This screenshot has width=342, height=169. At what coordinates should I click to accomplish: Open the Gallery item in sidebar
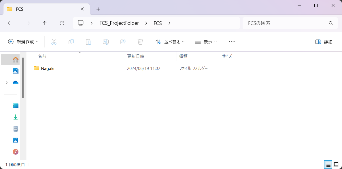point(16,71)
